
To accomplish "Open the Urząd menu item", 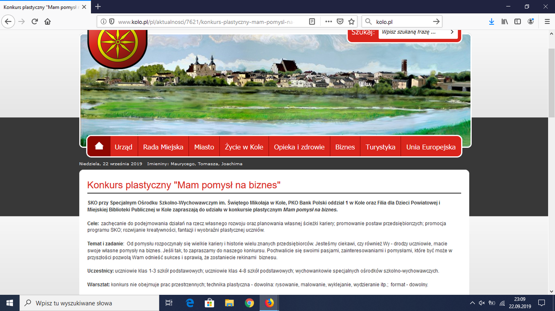I will 123,147.
